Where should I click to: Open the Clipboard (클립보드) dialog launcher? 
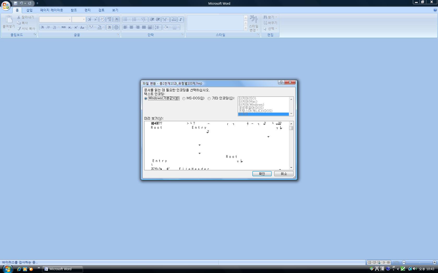tap(35, 34)
